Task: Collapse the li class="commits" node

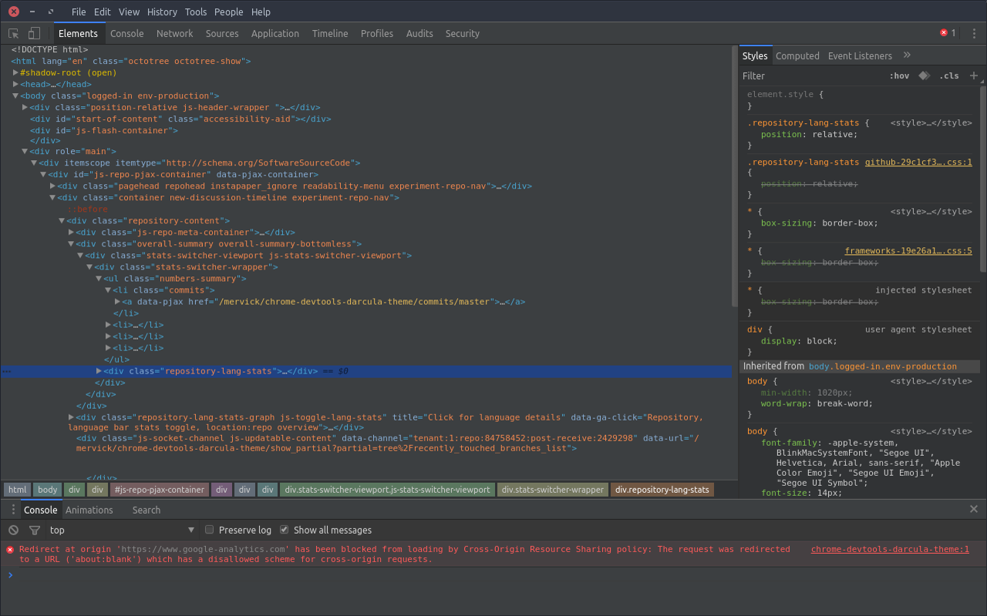Action: click(109, 290)
